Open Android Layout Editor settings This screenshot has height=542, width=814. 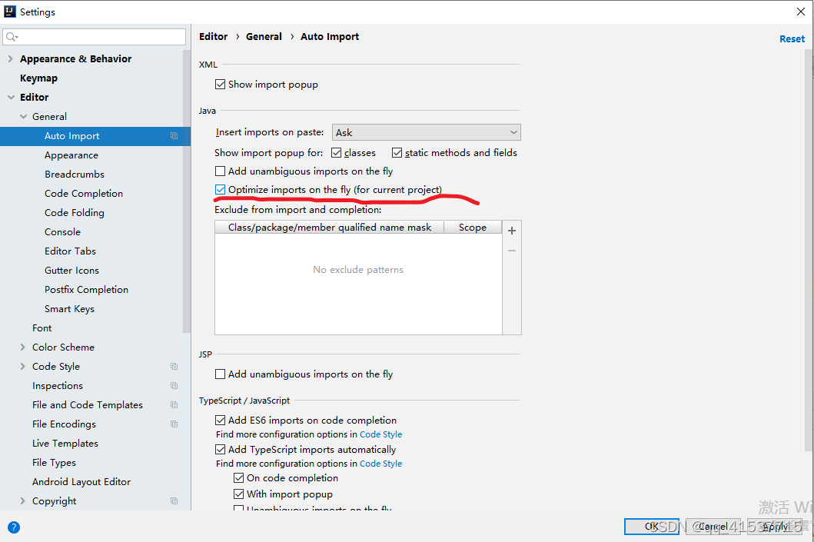[x=81, y=482]
